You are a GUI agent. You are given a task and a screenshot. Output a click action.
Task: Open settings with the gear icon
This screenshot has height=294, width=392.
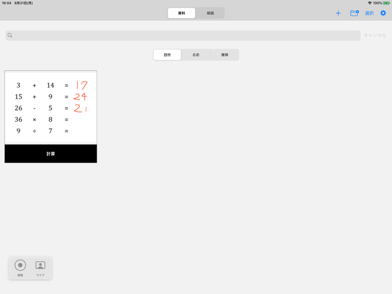[383, 13]
